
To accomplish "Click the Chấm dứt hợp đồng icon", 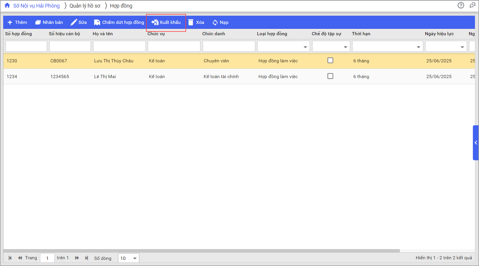I will 97,22.
